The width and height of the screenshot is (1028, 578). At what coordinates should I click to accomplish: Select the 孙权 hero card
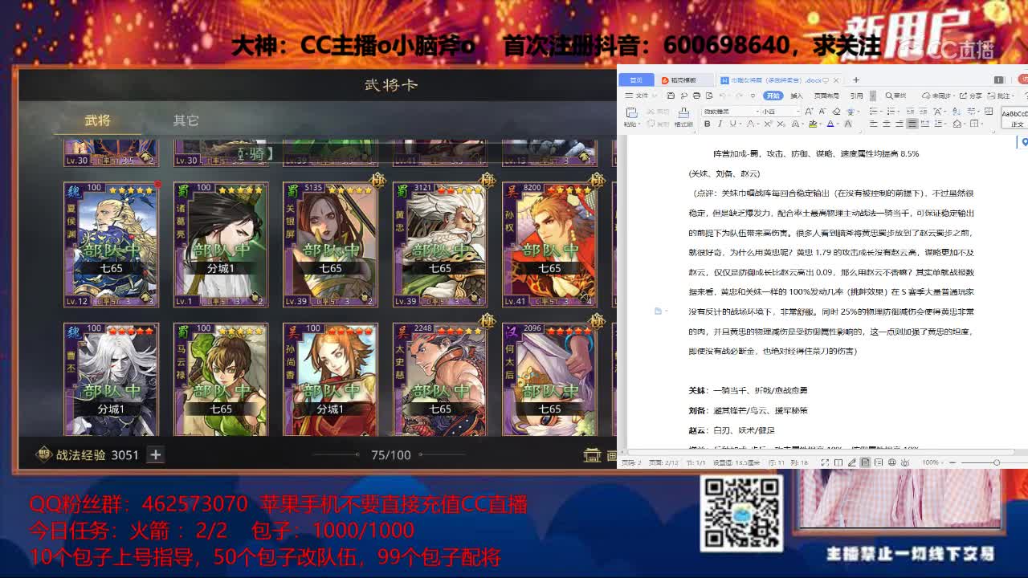click(549, 245)
